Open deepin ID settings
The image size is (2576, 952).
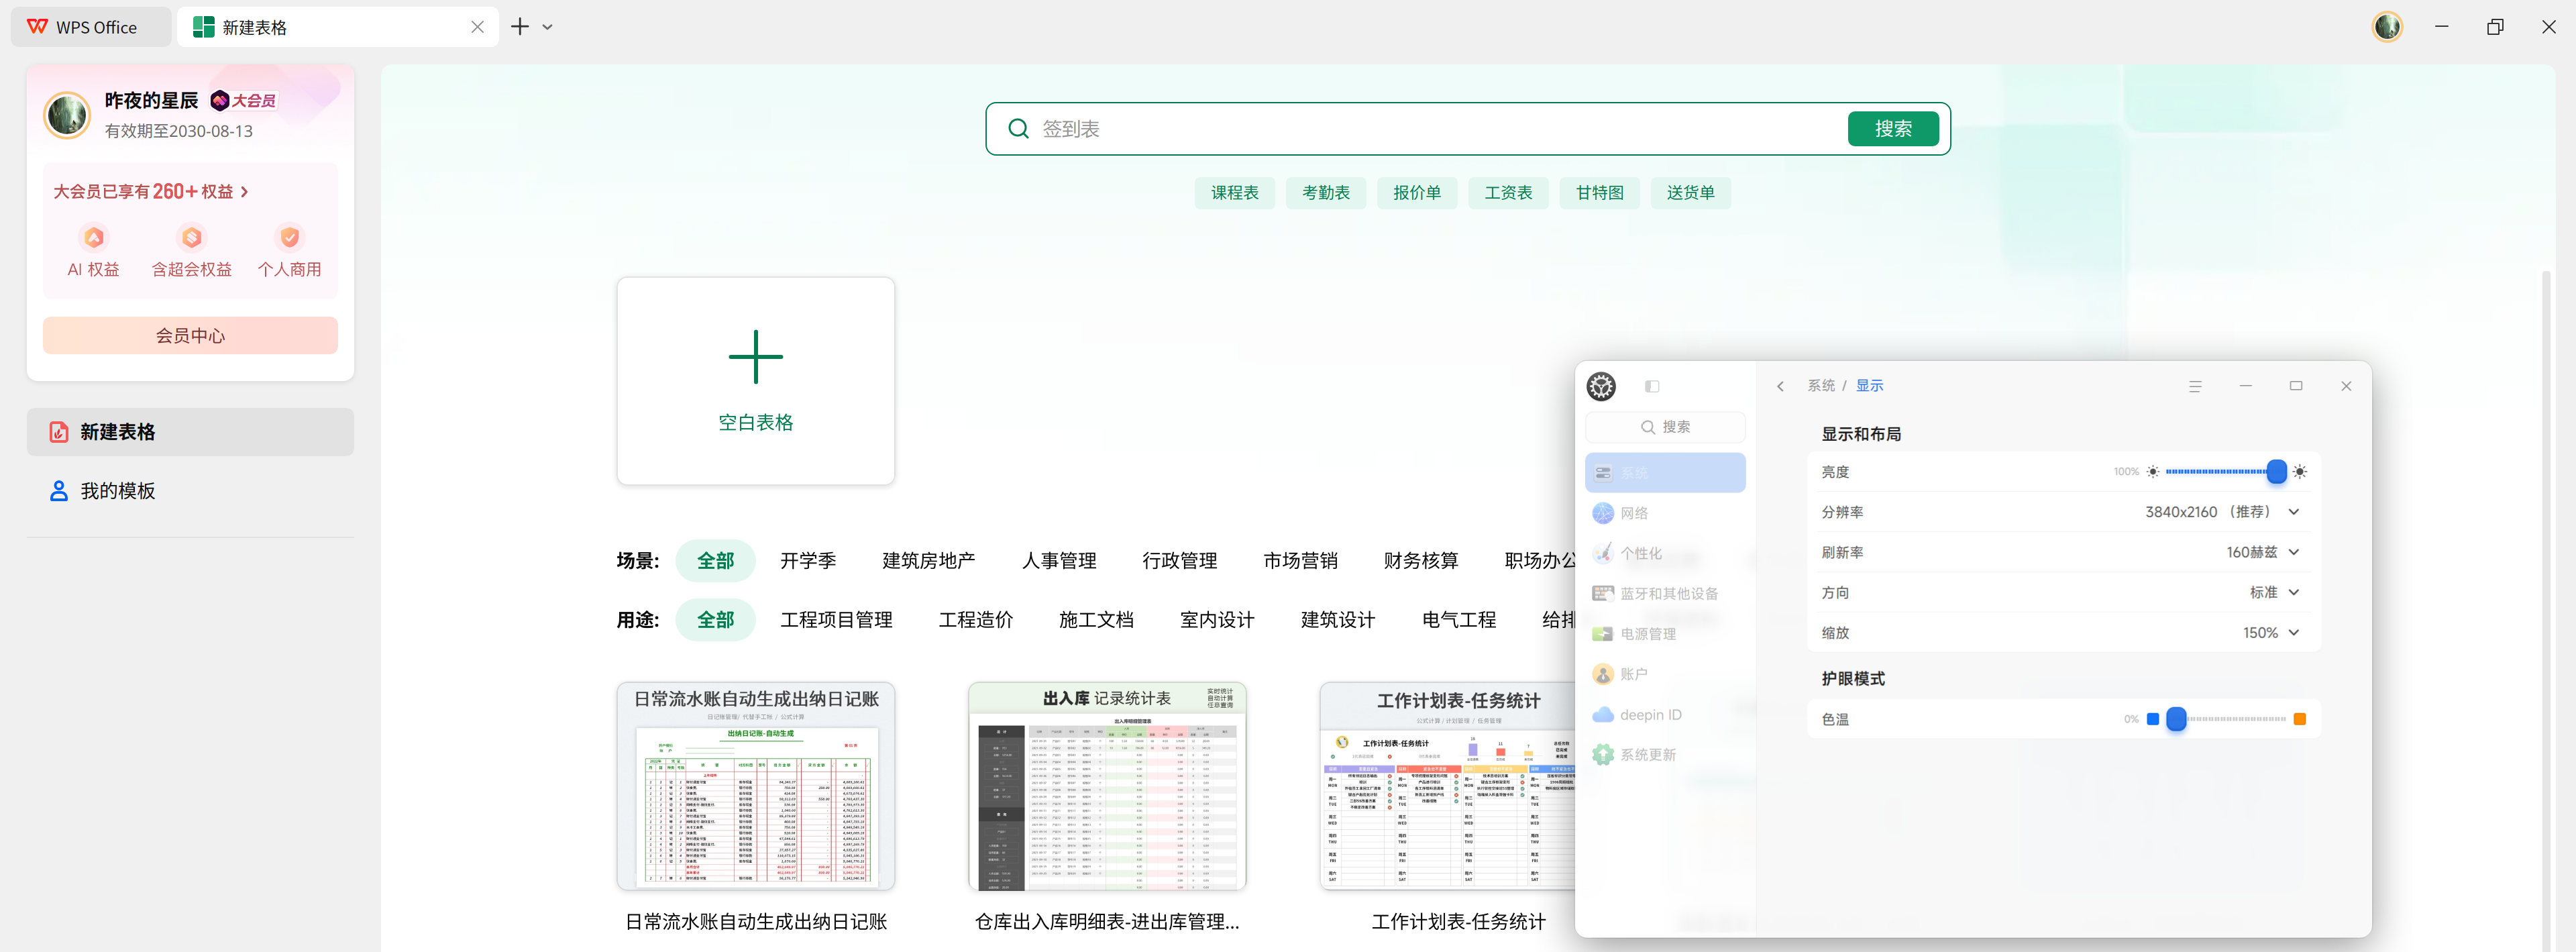pos(1664,714)
